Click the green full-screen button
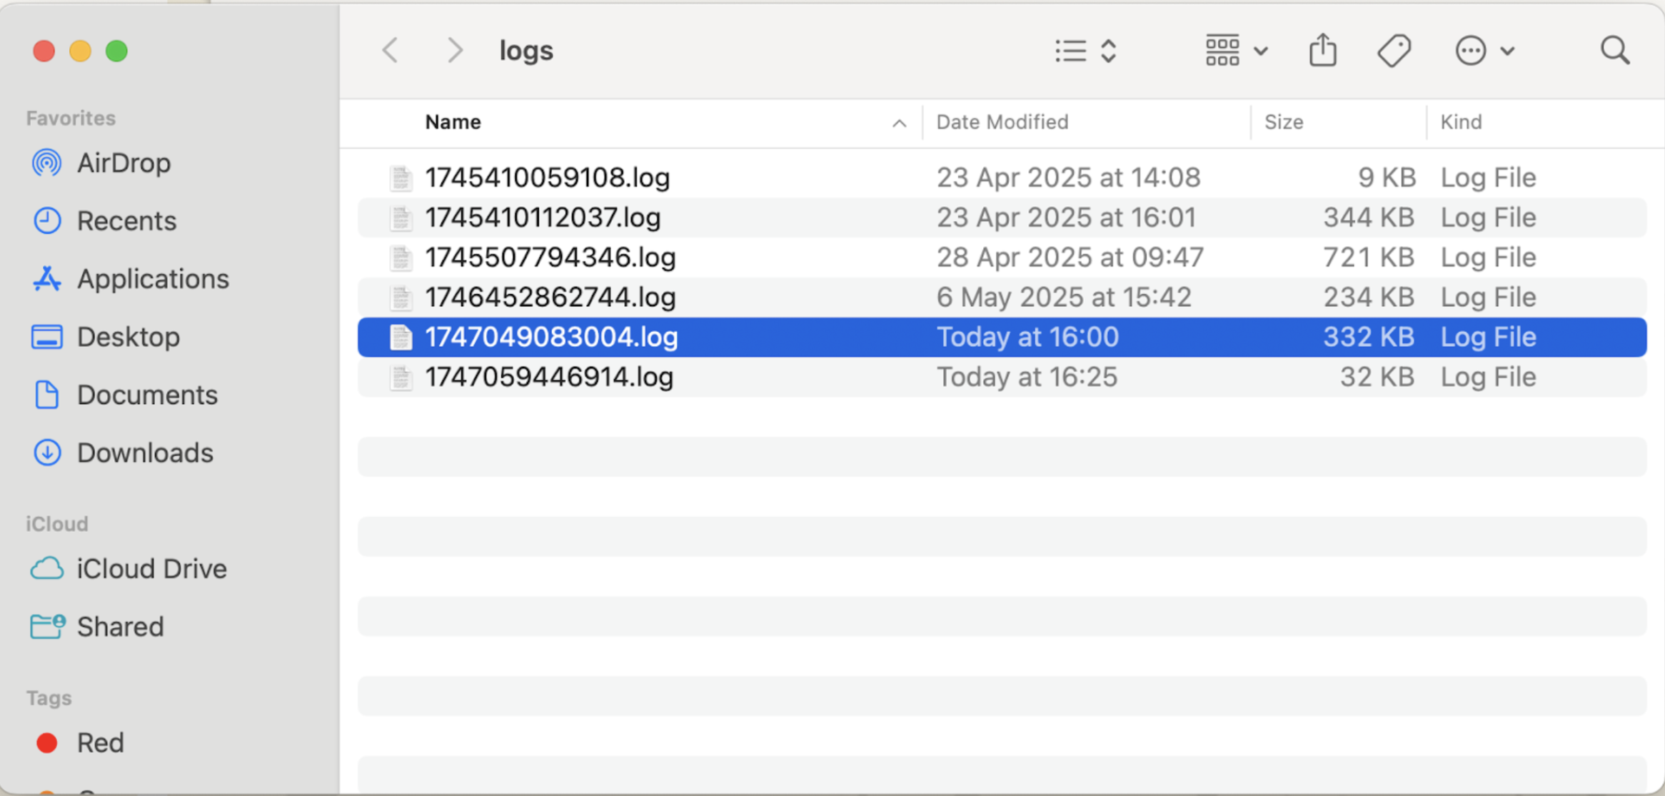The width and height of the screenshot is (1665, 796). coord(116,51)
